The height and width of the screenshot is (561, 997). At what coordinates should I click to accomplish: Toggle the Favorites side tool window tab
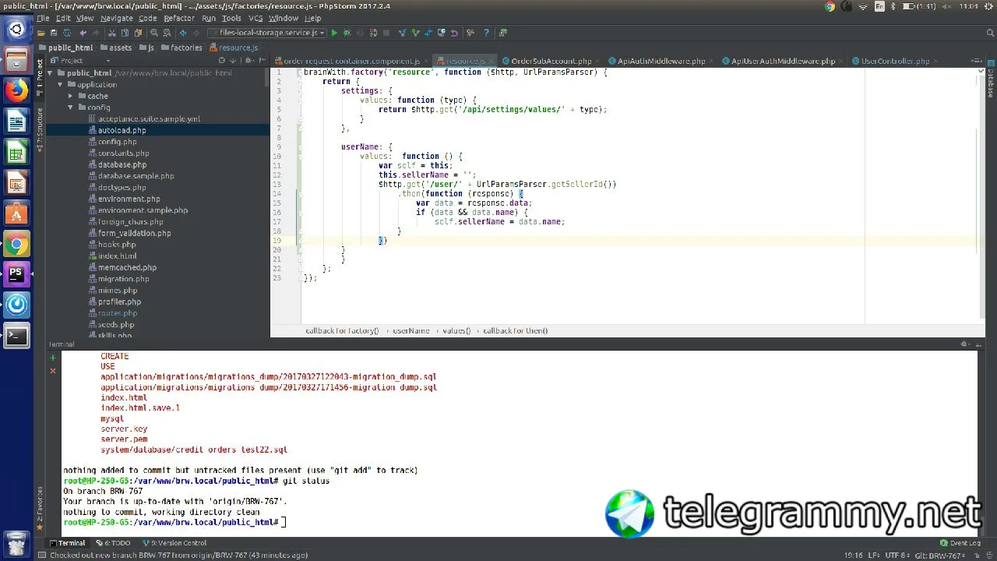point(40,509)
